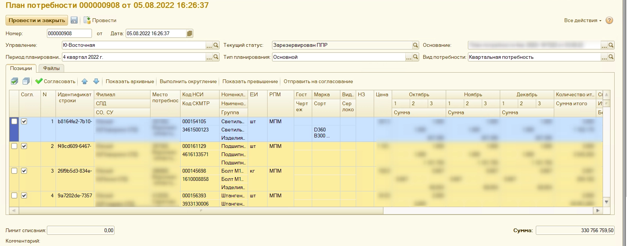
Task: Click the save diskette icon
Action: pos(74,20)
